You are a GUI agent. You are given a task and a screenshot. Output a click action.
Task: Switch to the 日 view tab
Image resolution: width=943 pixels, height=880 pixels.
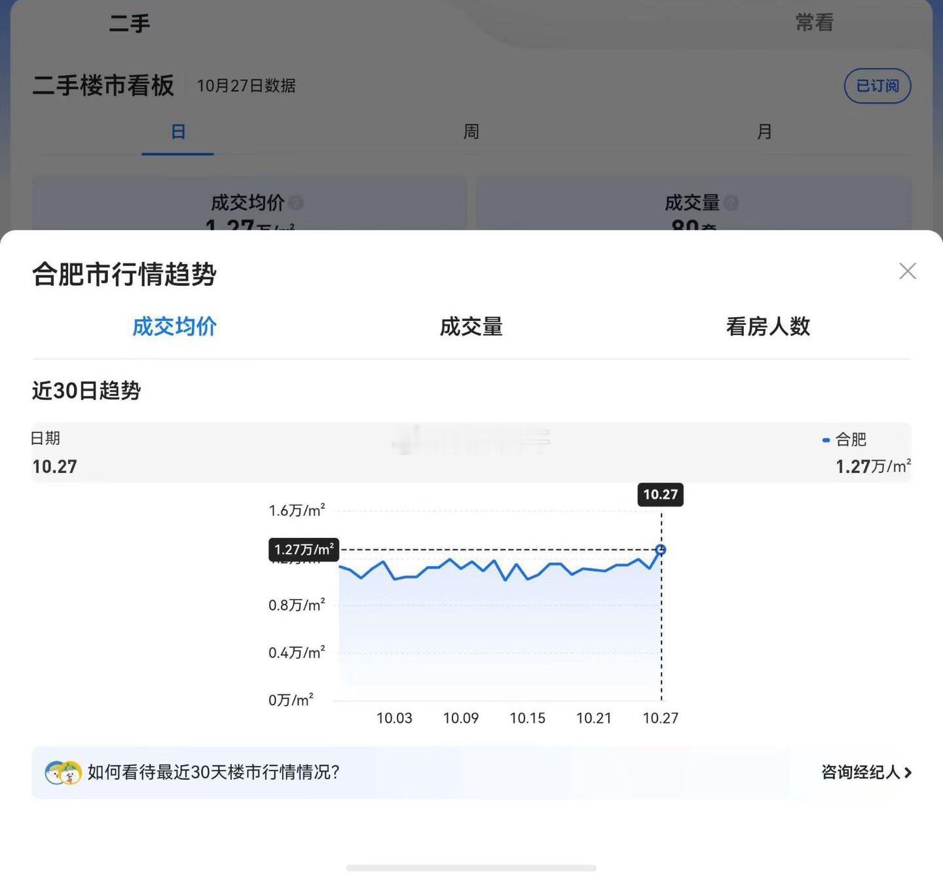pos(177,132)
